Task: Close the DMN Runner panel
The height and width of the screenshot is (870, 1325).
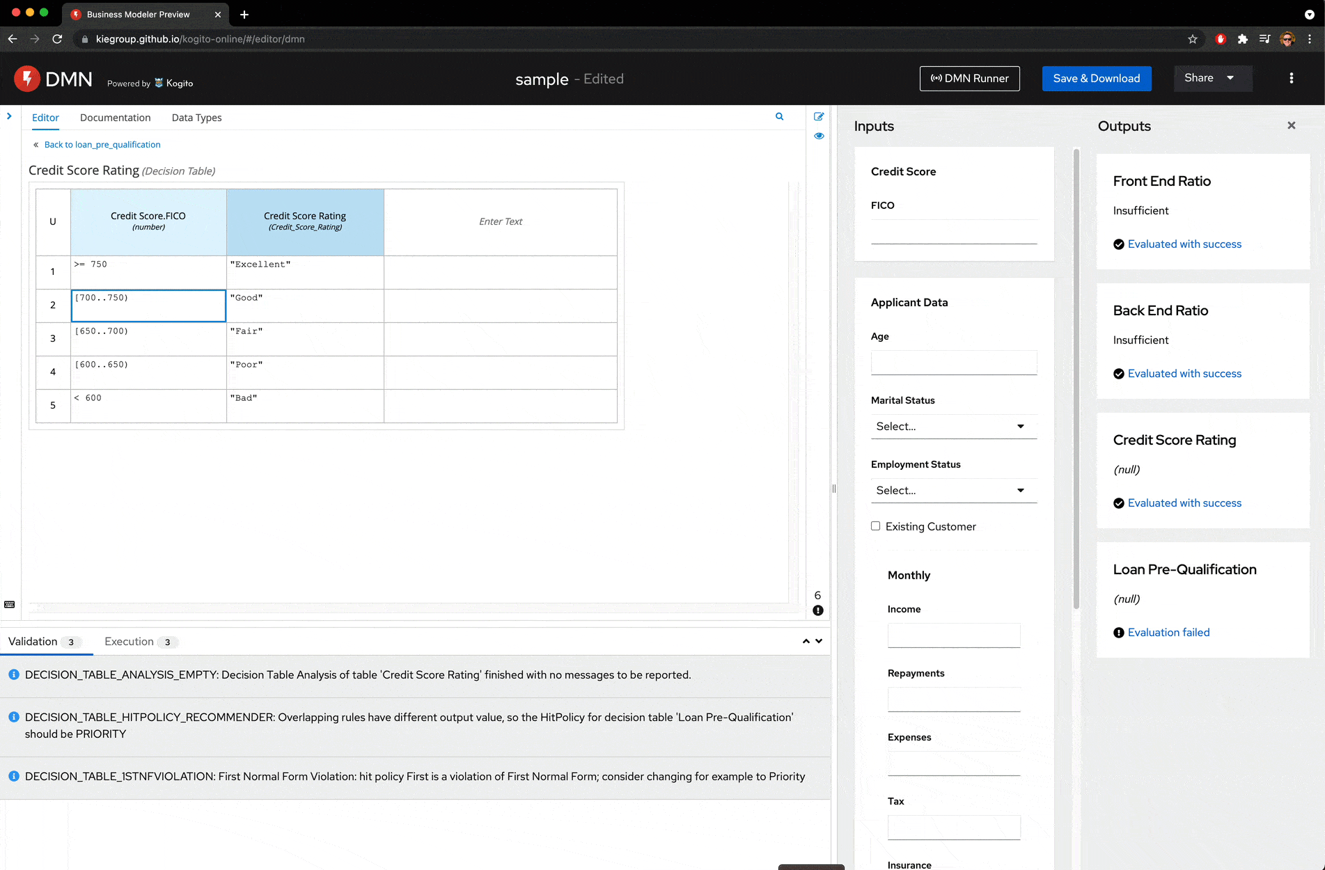Action: coord(1291,126)
